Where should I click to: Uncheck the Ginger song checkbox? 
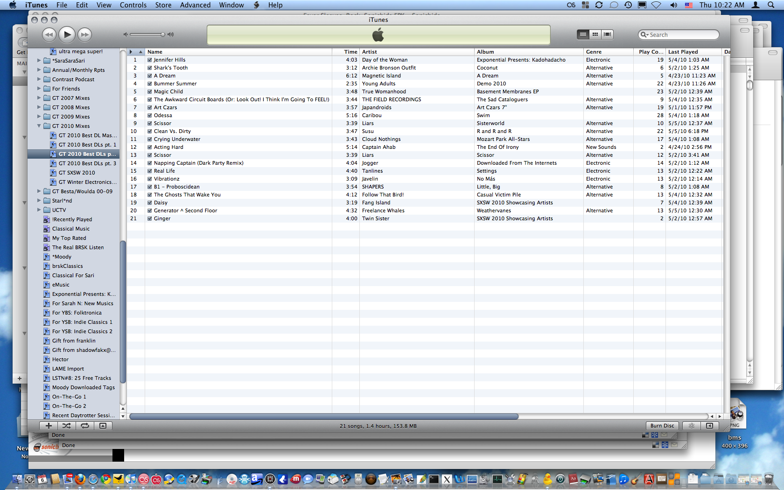tap(150, 218)
